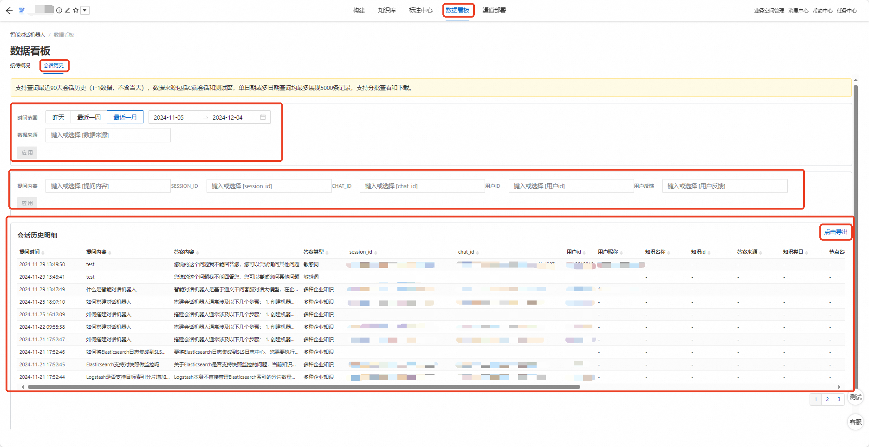Screen dimensions: 869x447
Task: Sort by the 提问内容 column arrows
Action: pos(110,253)
